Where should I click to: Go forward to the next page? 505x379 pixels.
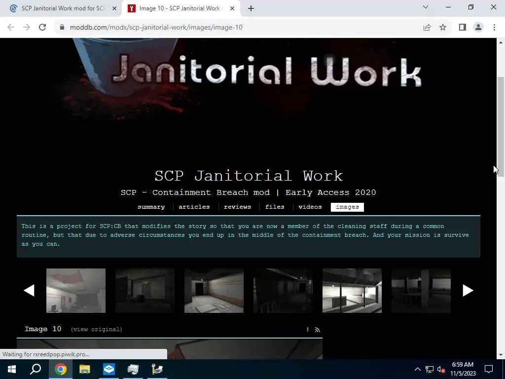27,28
